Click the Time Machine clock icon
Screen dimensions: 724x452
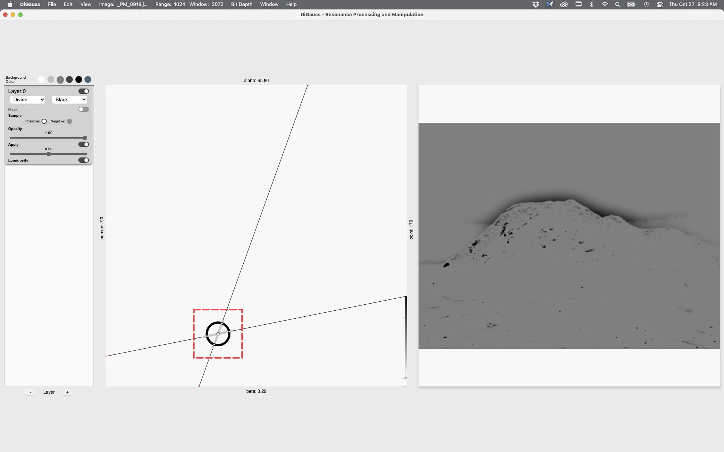click(646, 5)
